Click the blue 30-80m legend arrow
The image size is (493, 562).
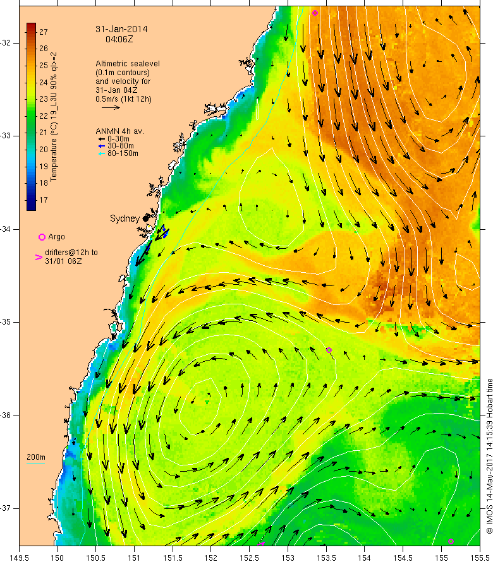point(102,146)
